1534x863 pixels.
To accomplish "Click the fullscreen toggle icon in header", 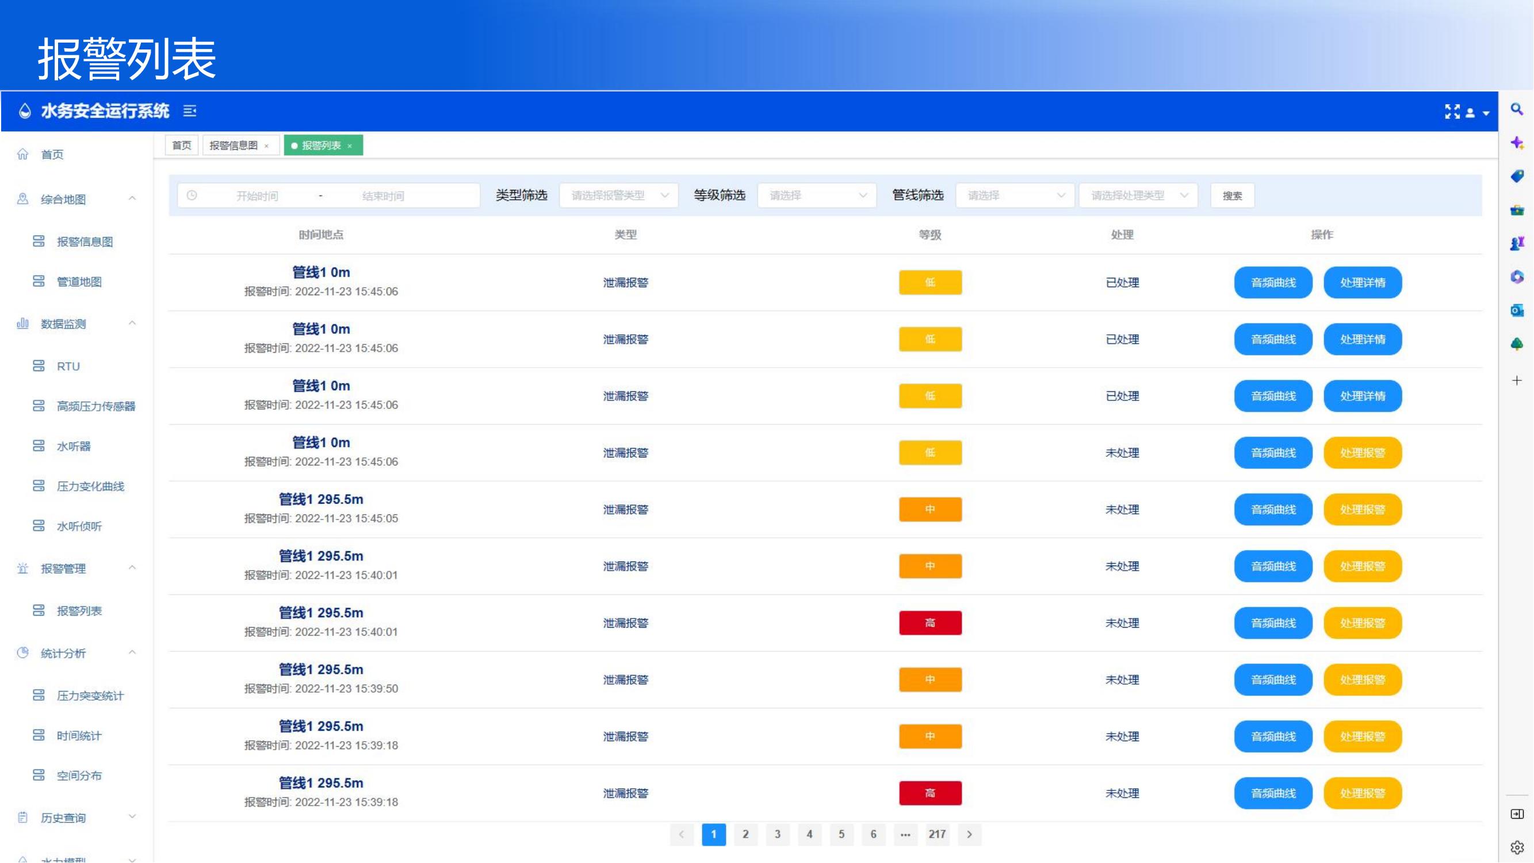I will click(x=1452, y=112).
